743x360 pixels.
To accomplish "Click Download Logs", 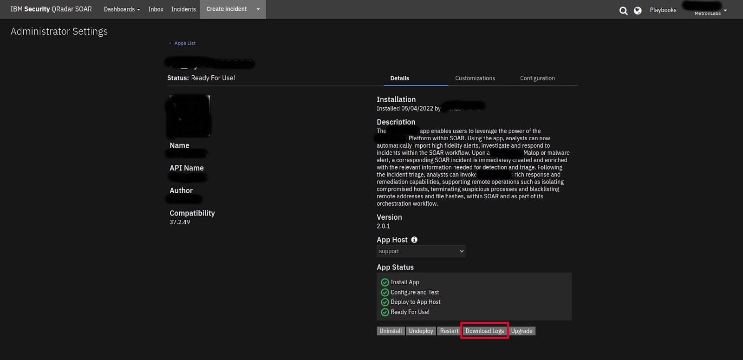I will point(484,331).
